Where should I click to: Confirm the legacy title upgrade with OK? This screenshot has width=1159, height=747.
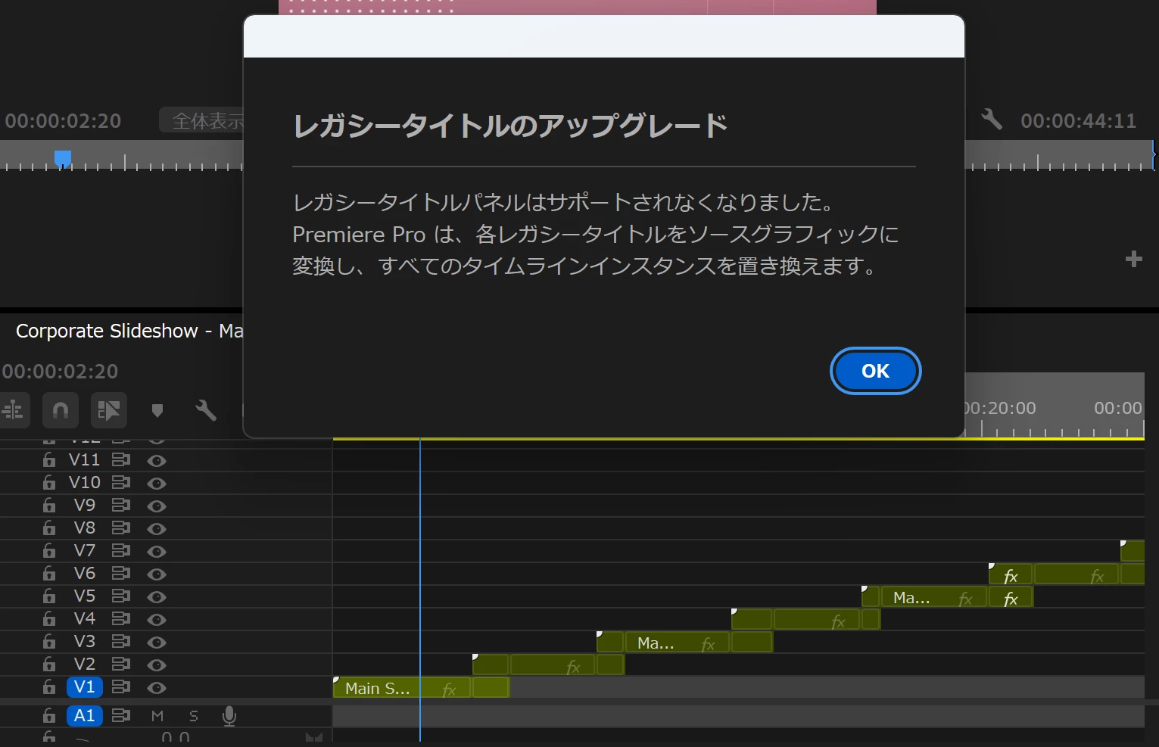(875, 371)
